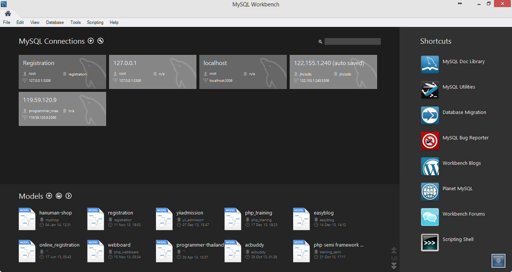The image size is (512, 272).
Task: Click the Workbench Forums label
Action: pyautogui.click(x=464, y=214)
